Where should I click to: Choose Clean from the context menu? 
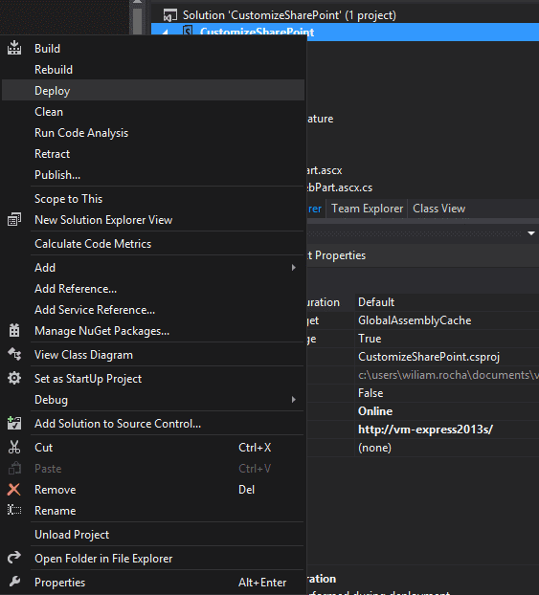pyautogui.click(x=153, y=112)
